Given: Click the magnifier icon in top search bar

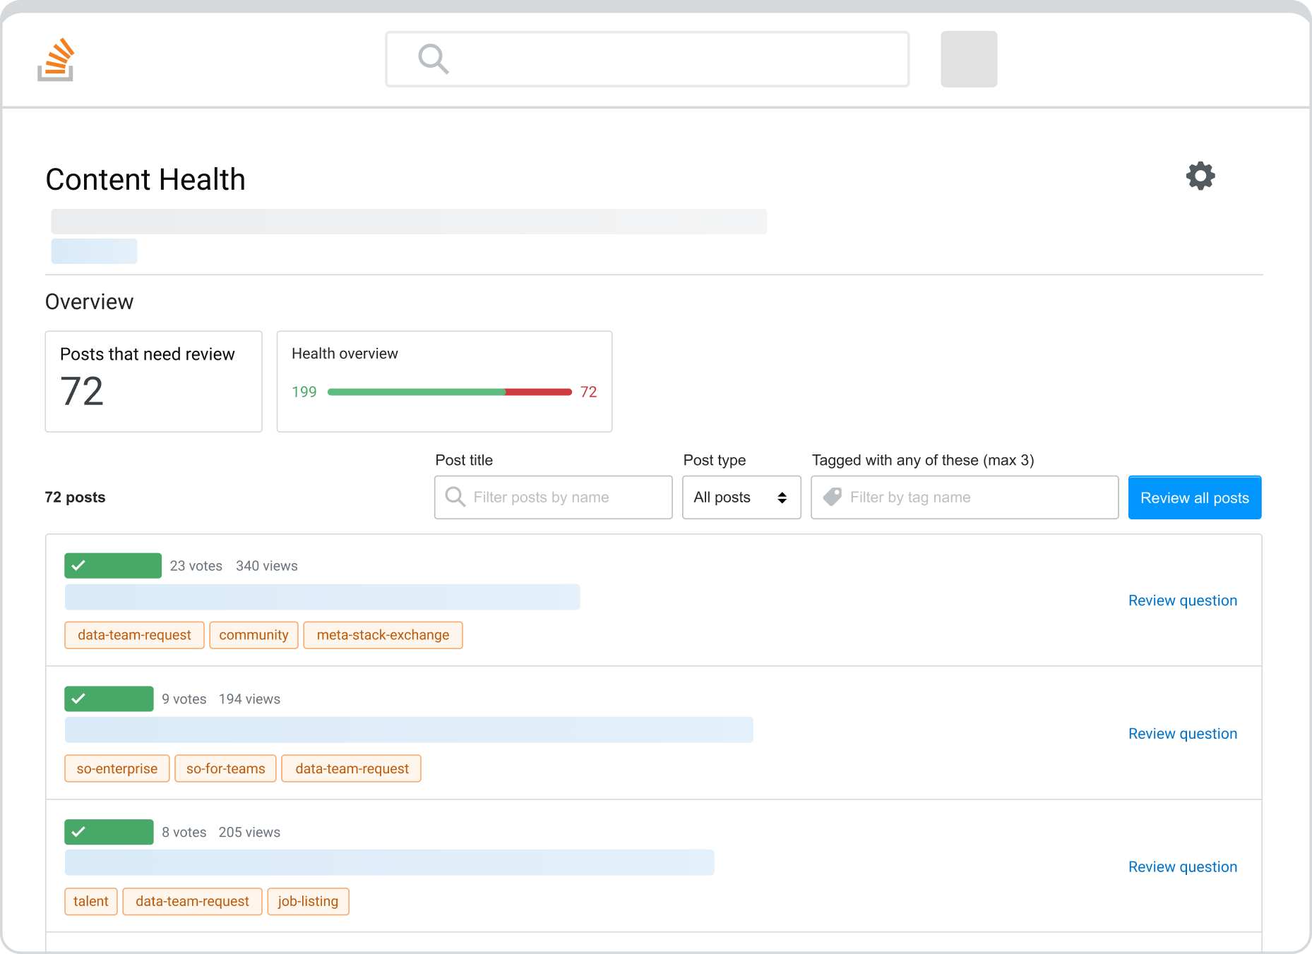Looking at the screenshot, I should (x=433, y=59).
